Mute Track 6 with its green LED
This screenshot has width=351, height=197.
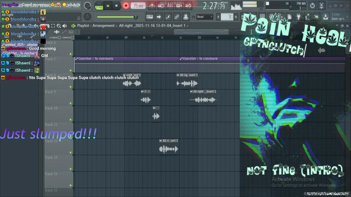pyautogui.click(x=71, y=54)
